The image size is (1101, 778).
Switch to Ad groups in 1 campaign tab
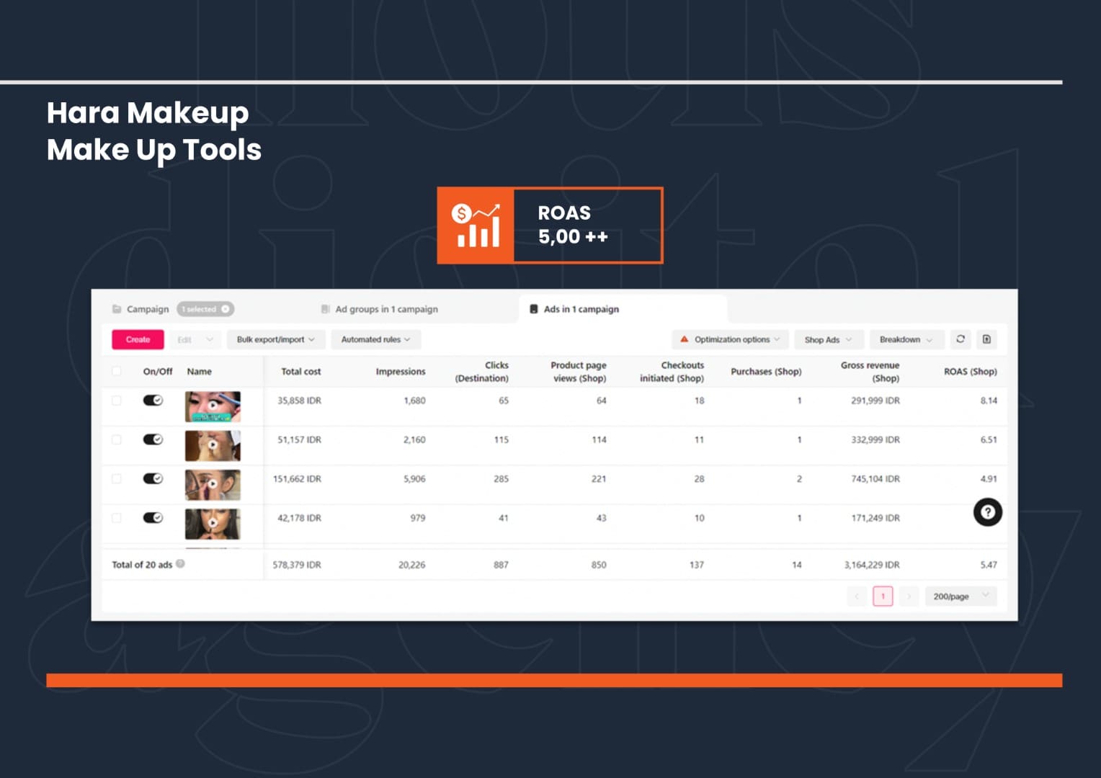[x=385, y=309]
